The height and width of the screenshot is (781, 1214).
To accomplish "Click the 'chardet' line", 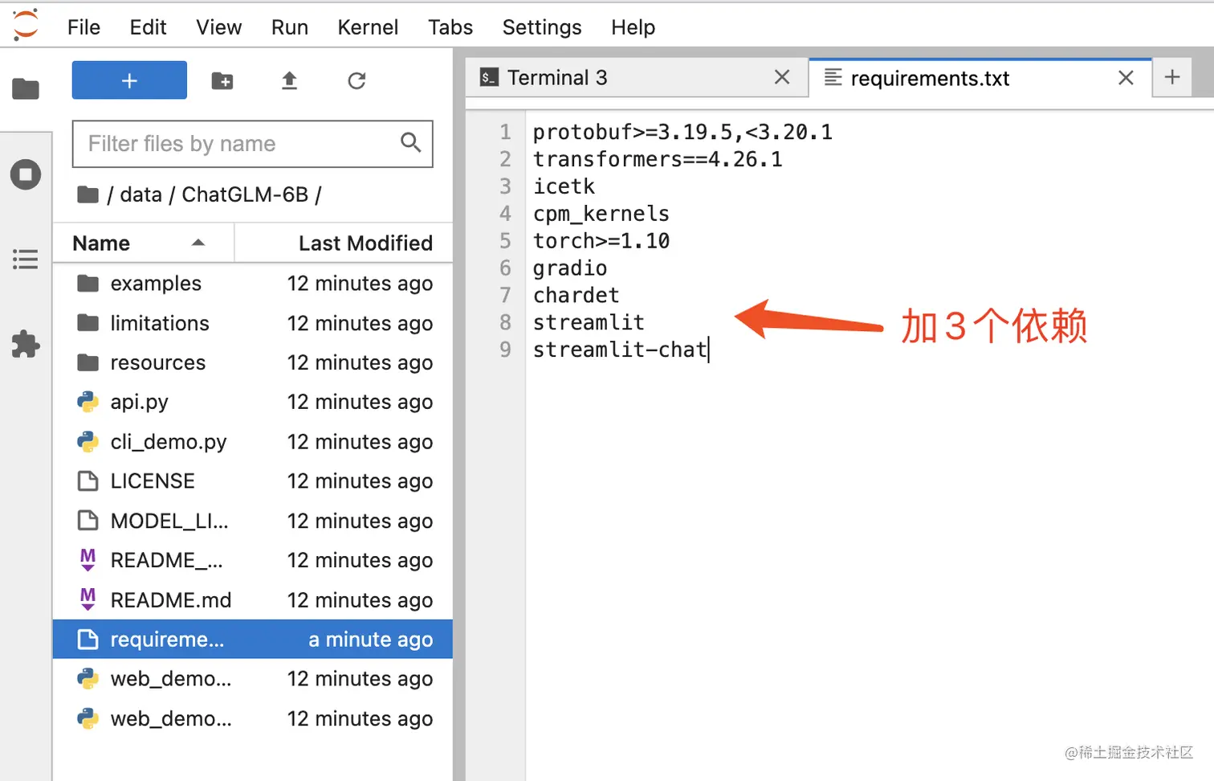I will click(576, 296).
